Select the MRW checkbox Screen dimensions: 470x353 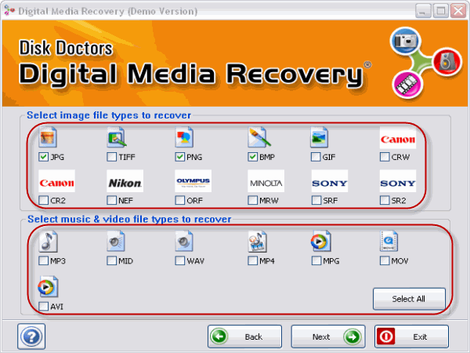tap(253, 200)
